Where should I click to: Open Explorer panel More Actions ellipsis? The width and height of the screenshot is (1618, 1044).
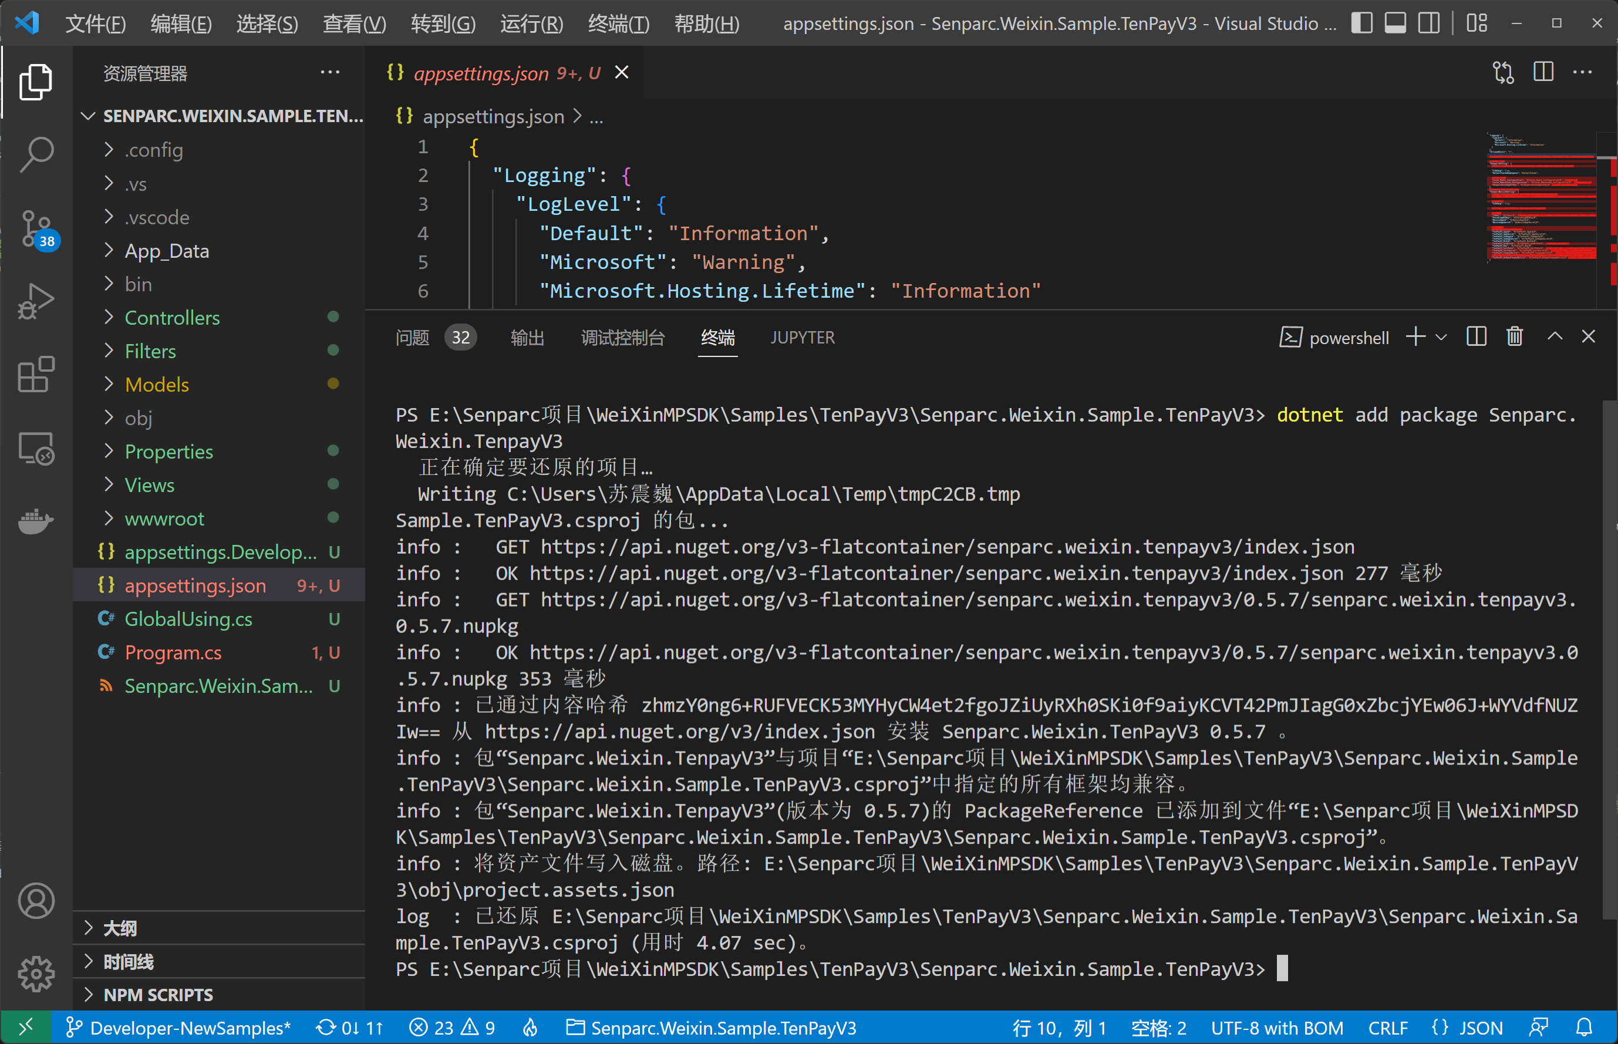pos(330,72)
